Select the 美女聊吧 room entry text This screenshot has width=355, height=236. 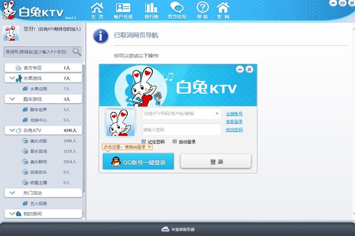39,162
